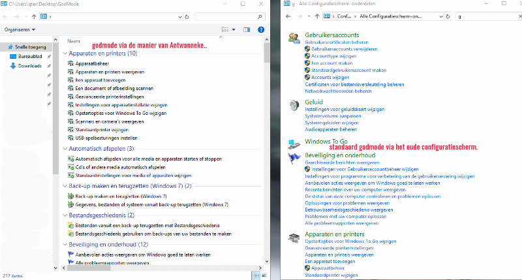Click icon of Back-up maken en terugzetten item

coord(70,196)
